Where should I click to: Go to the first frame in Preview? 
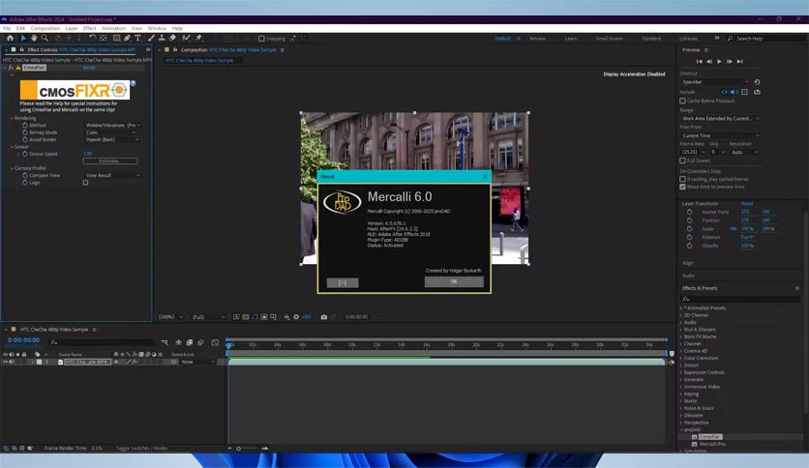tap(699, 61)
